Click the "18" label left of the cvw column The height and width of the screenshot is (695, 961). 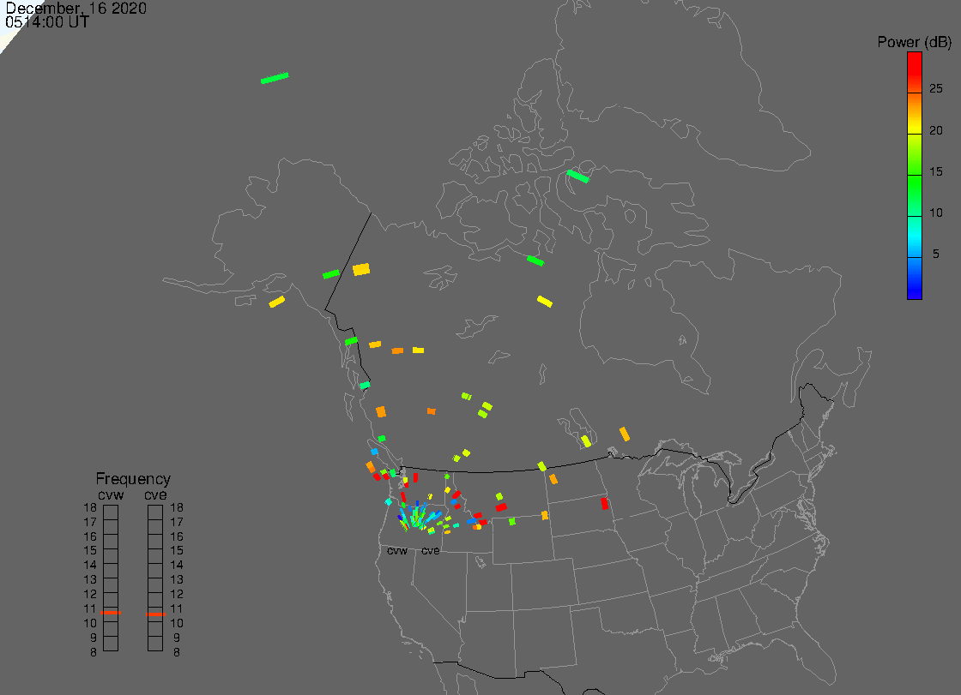point(90,507)
